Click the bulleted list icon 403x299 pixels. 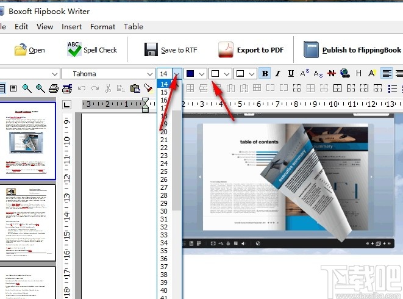click(393, 88)
